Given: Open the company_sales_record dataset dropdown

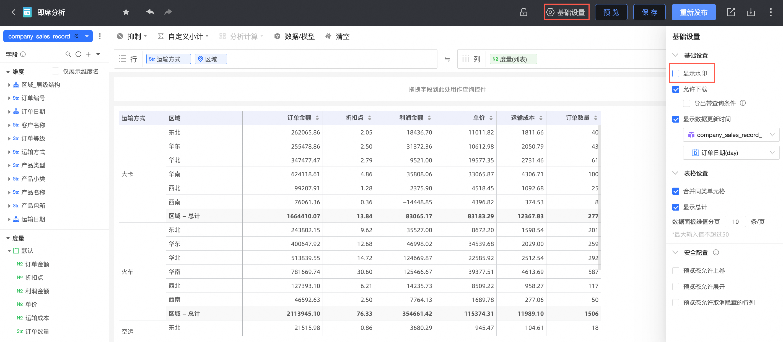Looking at the screenshot, I should click(x=731, y=135).
